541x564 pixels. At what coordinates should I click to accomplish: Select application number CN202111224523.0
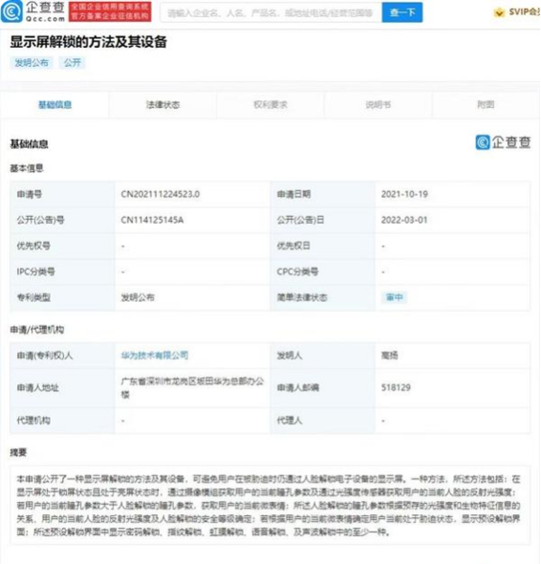(160, 195)
